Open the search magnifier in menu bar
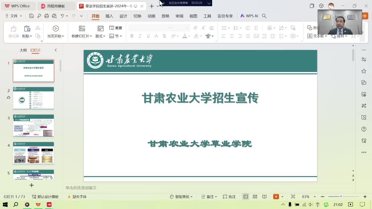Image resolution: width=372 pixels, height=209 pixels. pos(264,16)
